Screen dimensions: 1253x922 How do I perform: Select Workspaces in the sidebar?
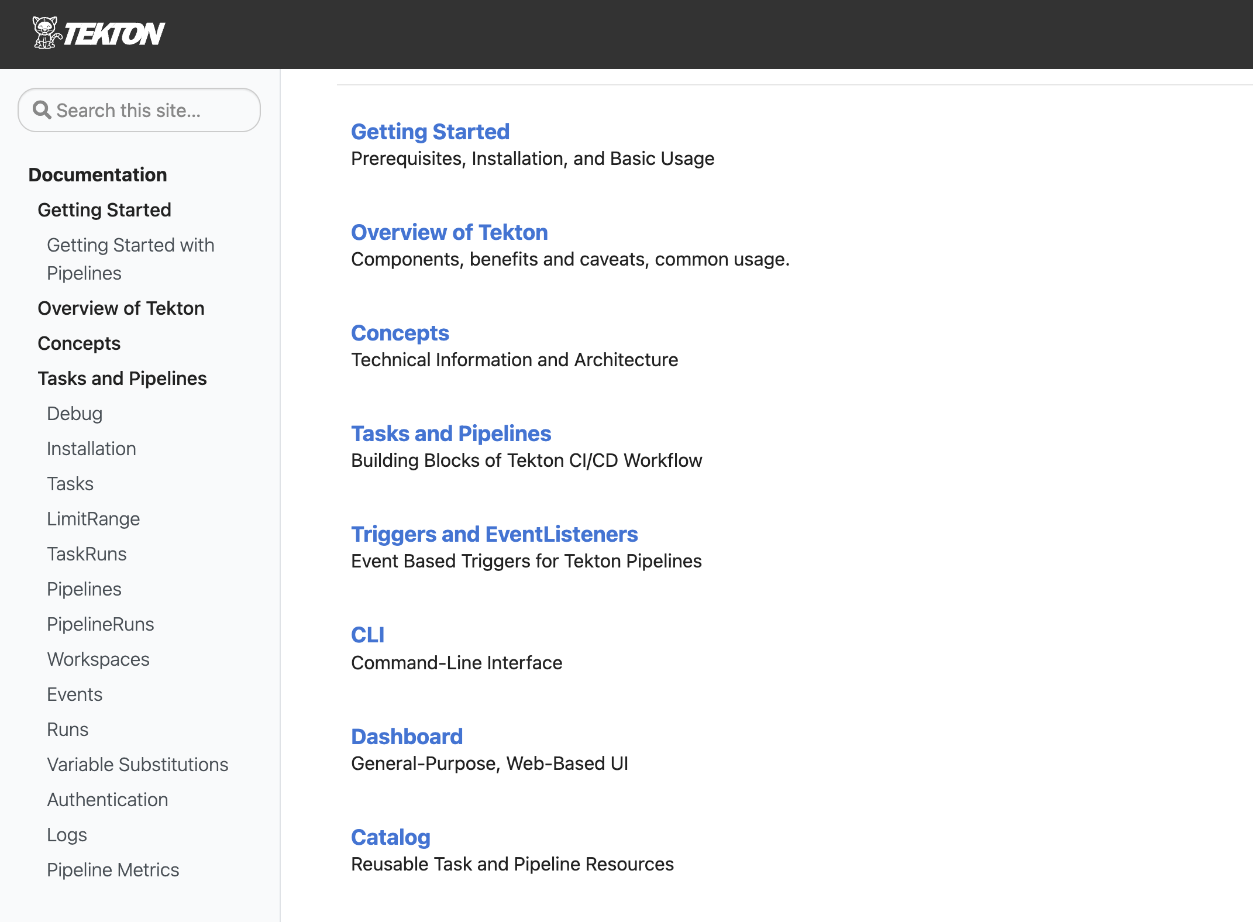(x=98, y=659)
